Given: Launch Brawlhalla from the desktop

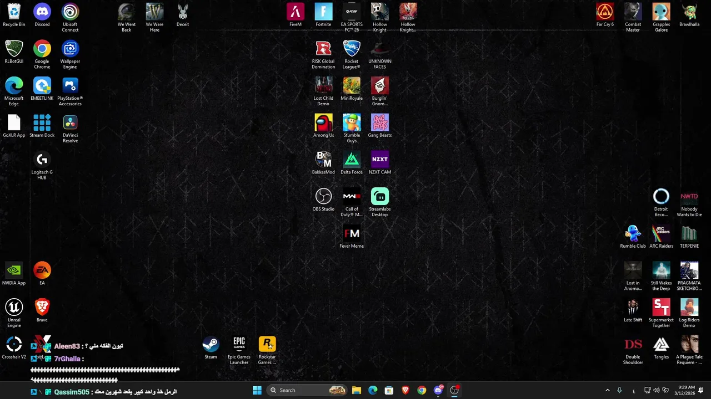Looking at the screenshot, I should [x=689, y=16].
